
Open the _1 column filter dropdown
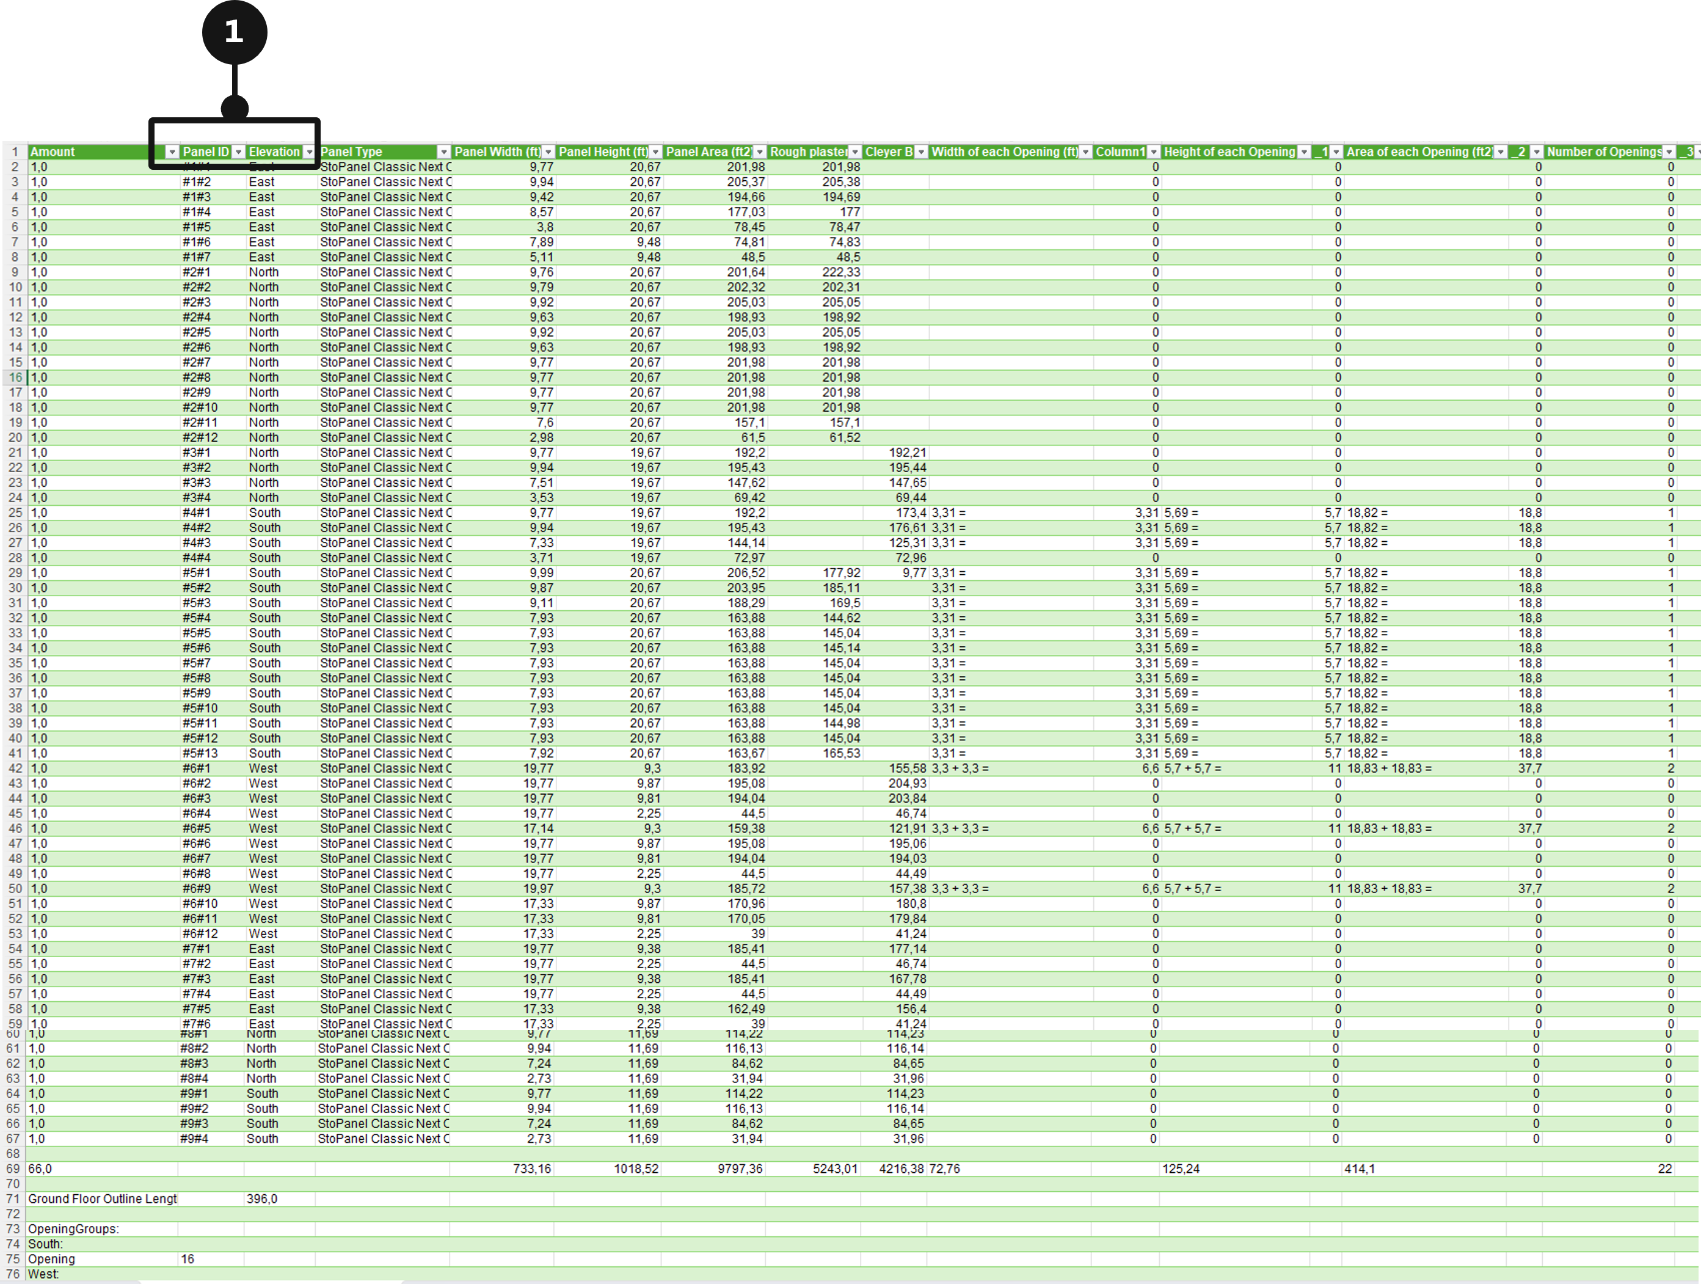coord(1336,152)
